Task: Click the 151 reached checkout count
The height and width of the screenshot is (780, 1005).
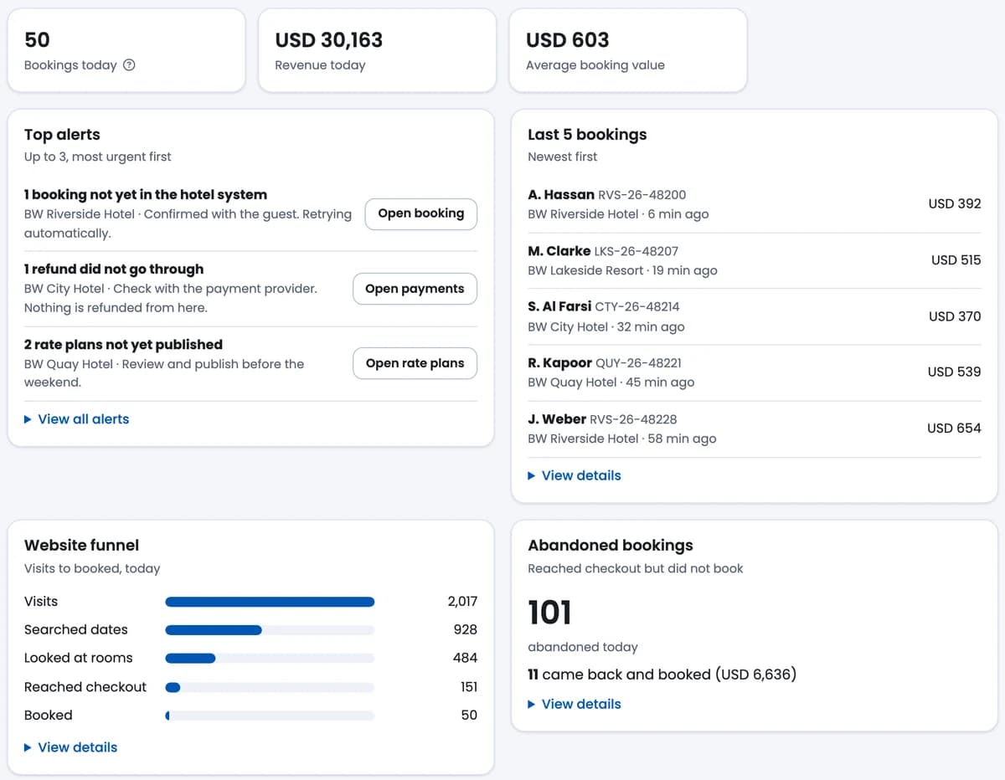Action: click(469, 687)
